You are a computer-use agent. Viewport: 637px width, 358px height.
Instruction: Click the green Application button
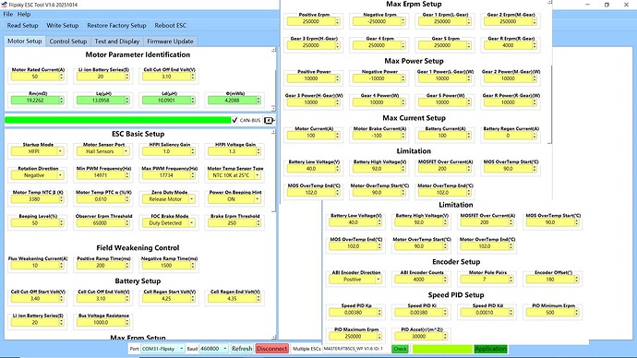coord(490,349)
